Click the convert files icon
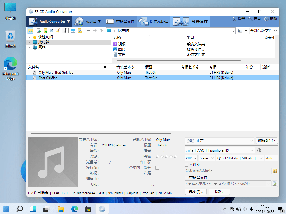Image resolution: width=286 pixels, height=214 pixels. coord(181,22)
